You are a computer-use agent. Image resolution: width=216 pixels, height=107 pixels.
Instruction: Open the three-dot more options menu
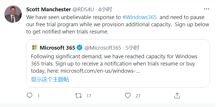pos(206,9)
